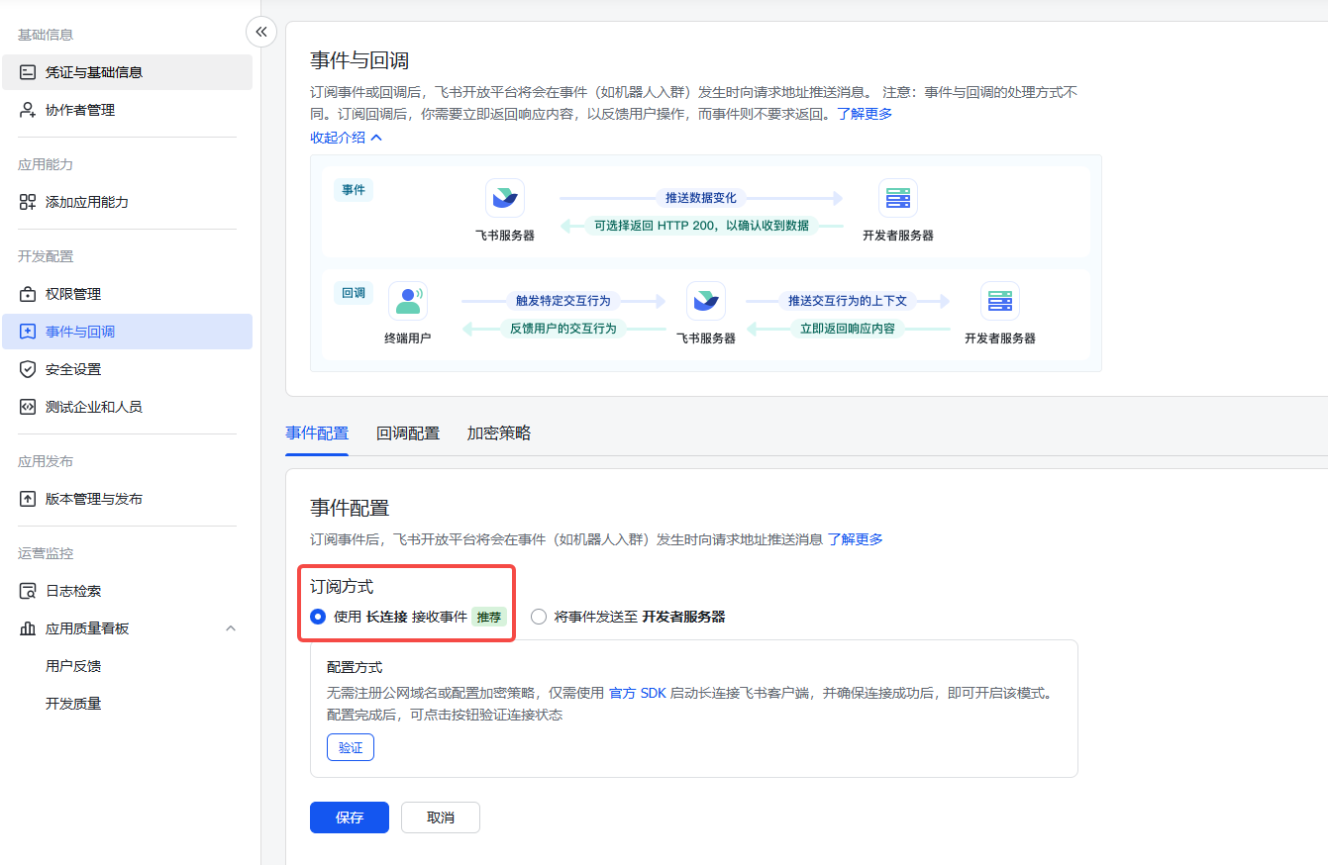The image size is (1328, 865).
Task: Click the 订阅方式 heading
Action: click(342, 587)
